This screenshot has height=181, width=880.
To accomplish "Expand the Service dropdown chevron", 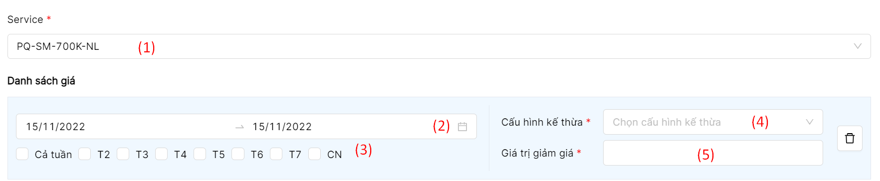I will click(x=858, y=46).
